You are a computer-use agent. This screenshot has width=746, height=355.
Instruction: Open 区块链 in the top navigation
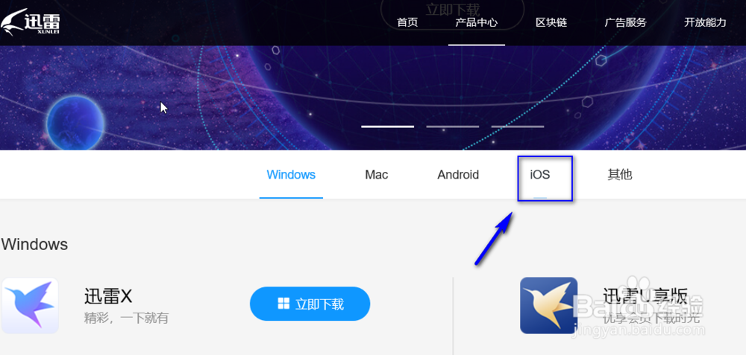pos(551,22)
